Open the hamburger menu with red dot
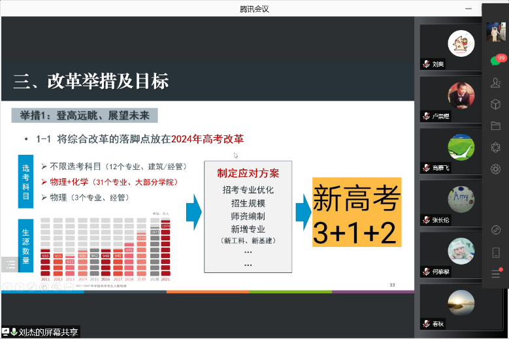Image resolution: width=509 pixels, height=339 pixels. point(496,274)
